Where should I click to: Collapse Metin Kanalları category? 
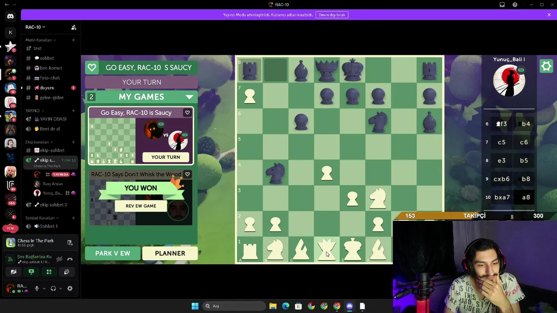[40, 40]
